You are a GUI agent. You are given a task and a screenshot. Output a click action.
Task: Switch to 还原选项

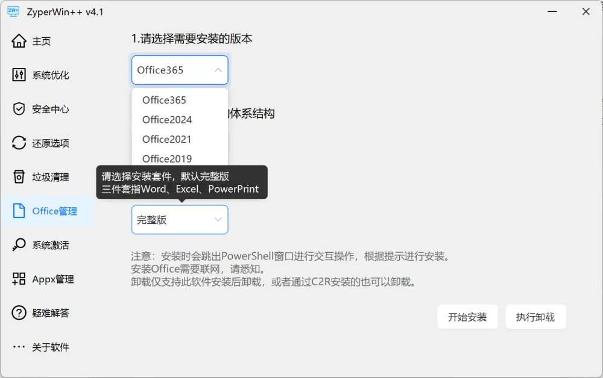pyautogui.click(x=51, y=143)
